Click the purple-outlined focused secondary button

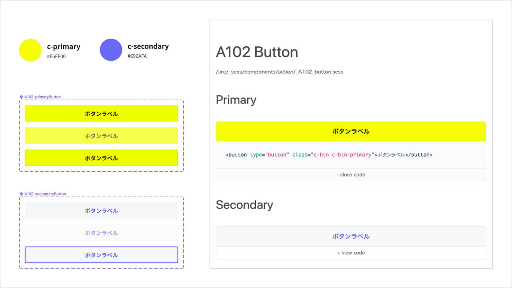coord(101,255)
